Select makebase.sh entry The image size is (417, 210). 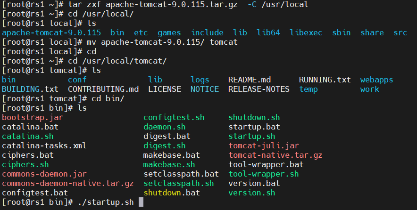tap(169, 164)
